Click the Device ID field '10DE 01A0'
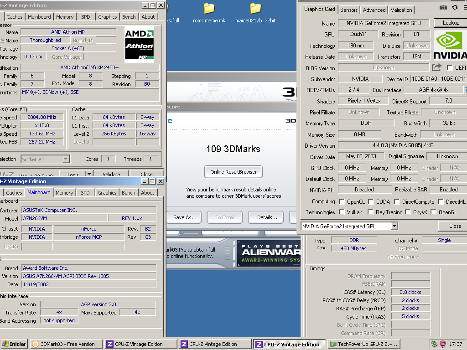The width and height of the screenshot is (467, 350). click(439, 78)
